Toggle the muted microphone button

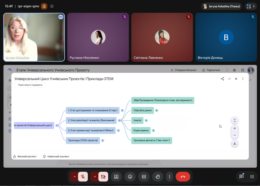83,177
